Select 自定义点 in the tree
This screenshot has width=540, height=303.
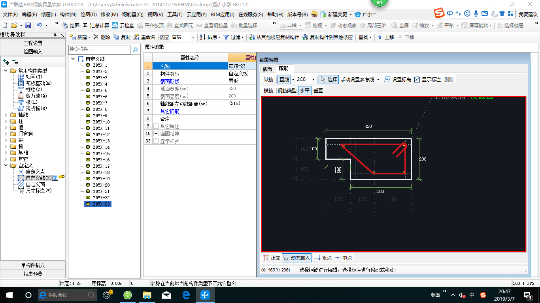point(35,172)
